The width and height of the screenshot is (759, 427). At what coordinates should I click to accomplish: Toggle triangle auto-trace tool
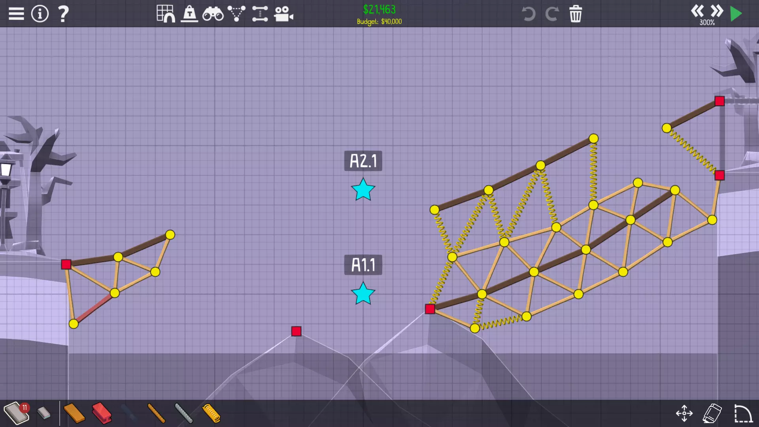[x=236, y=14]
